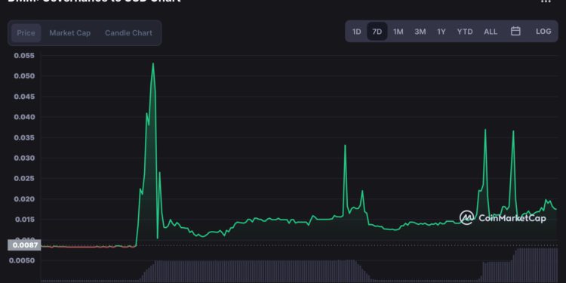The height and width of the screenshot is (283, 566).
Task: Click the highest price peak on chart
Action: [153, 63]
